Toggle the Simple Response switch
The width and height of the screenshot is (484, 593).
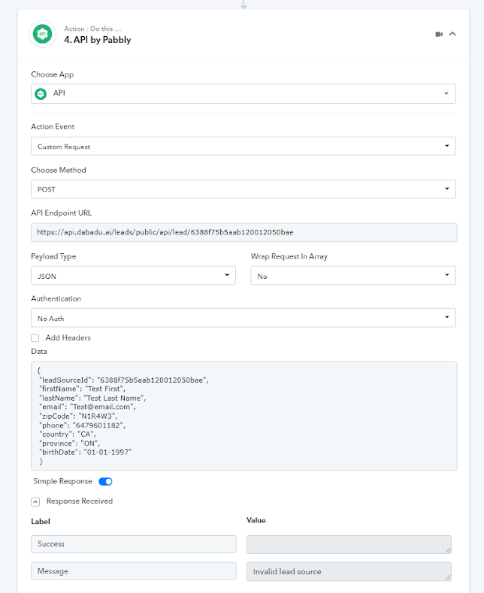click(105, 482)
